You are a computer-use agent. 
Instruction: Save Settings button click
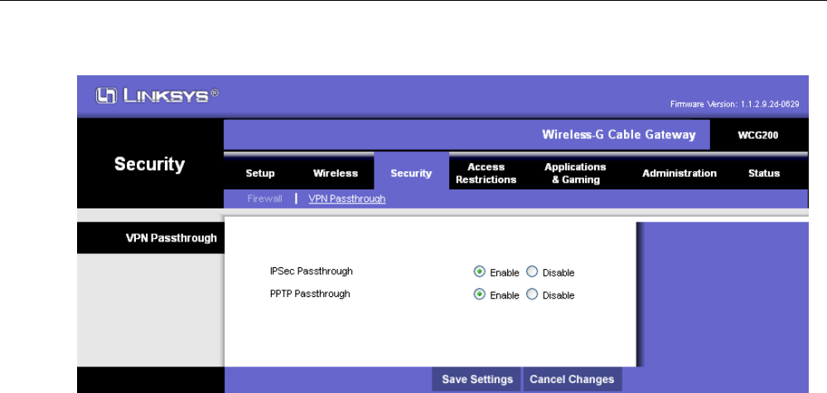[x=476, y=379]
